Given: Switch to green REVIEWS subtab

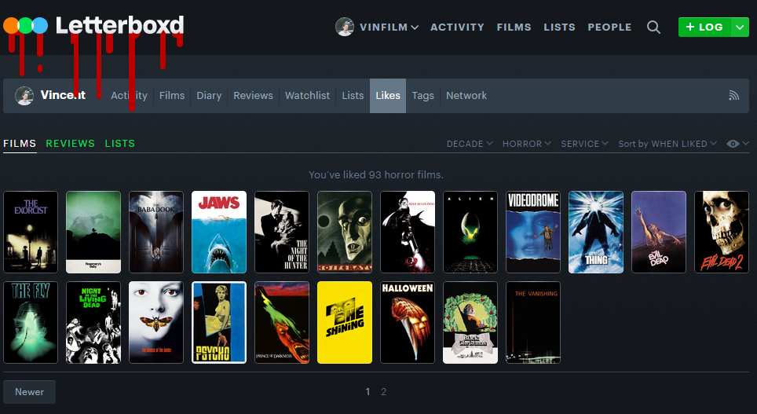Looking at the screenshot, I should click(71, 144).
